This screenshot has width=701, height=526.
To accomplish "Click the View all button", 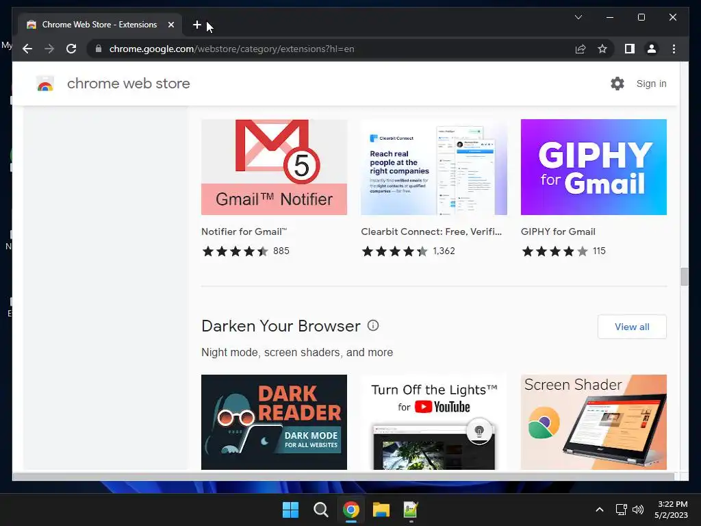I will click(632, 327).
